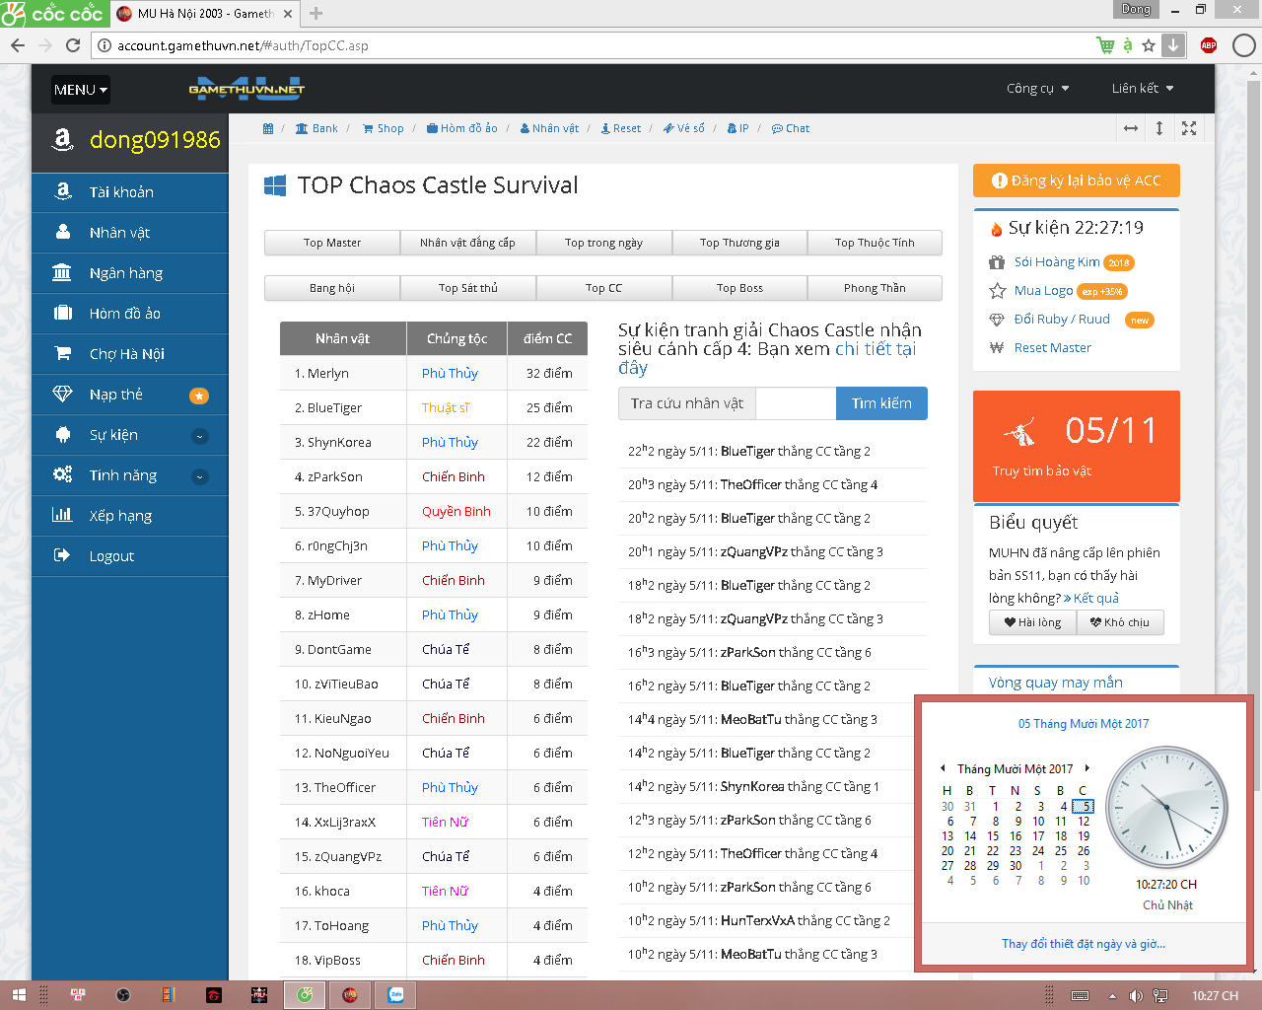1262x1010 pixels.
Task: Toggle horizontal resize arrows icon
Action: (1131, 128)
